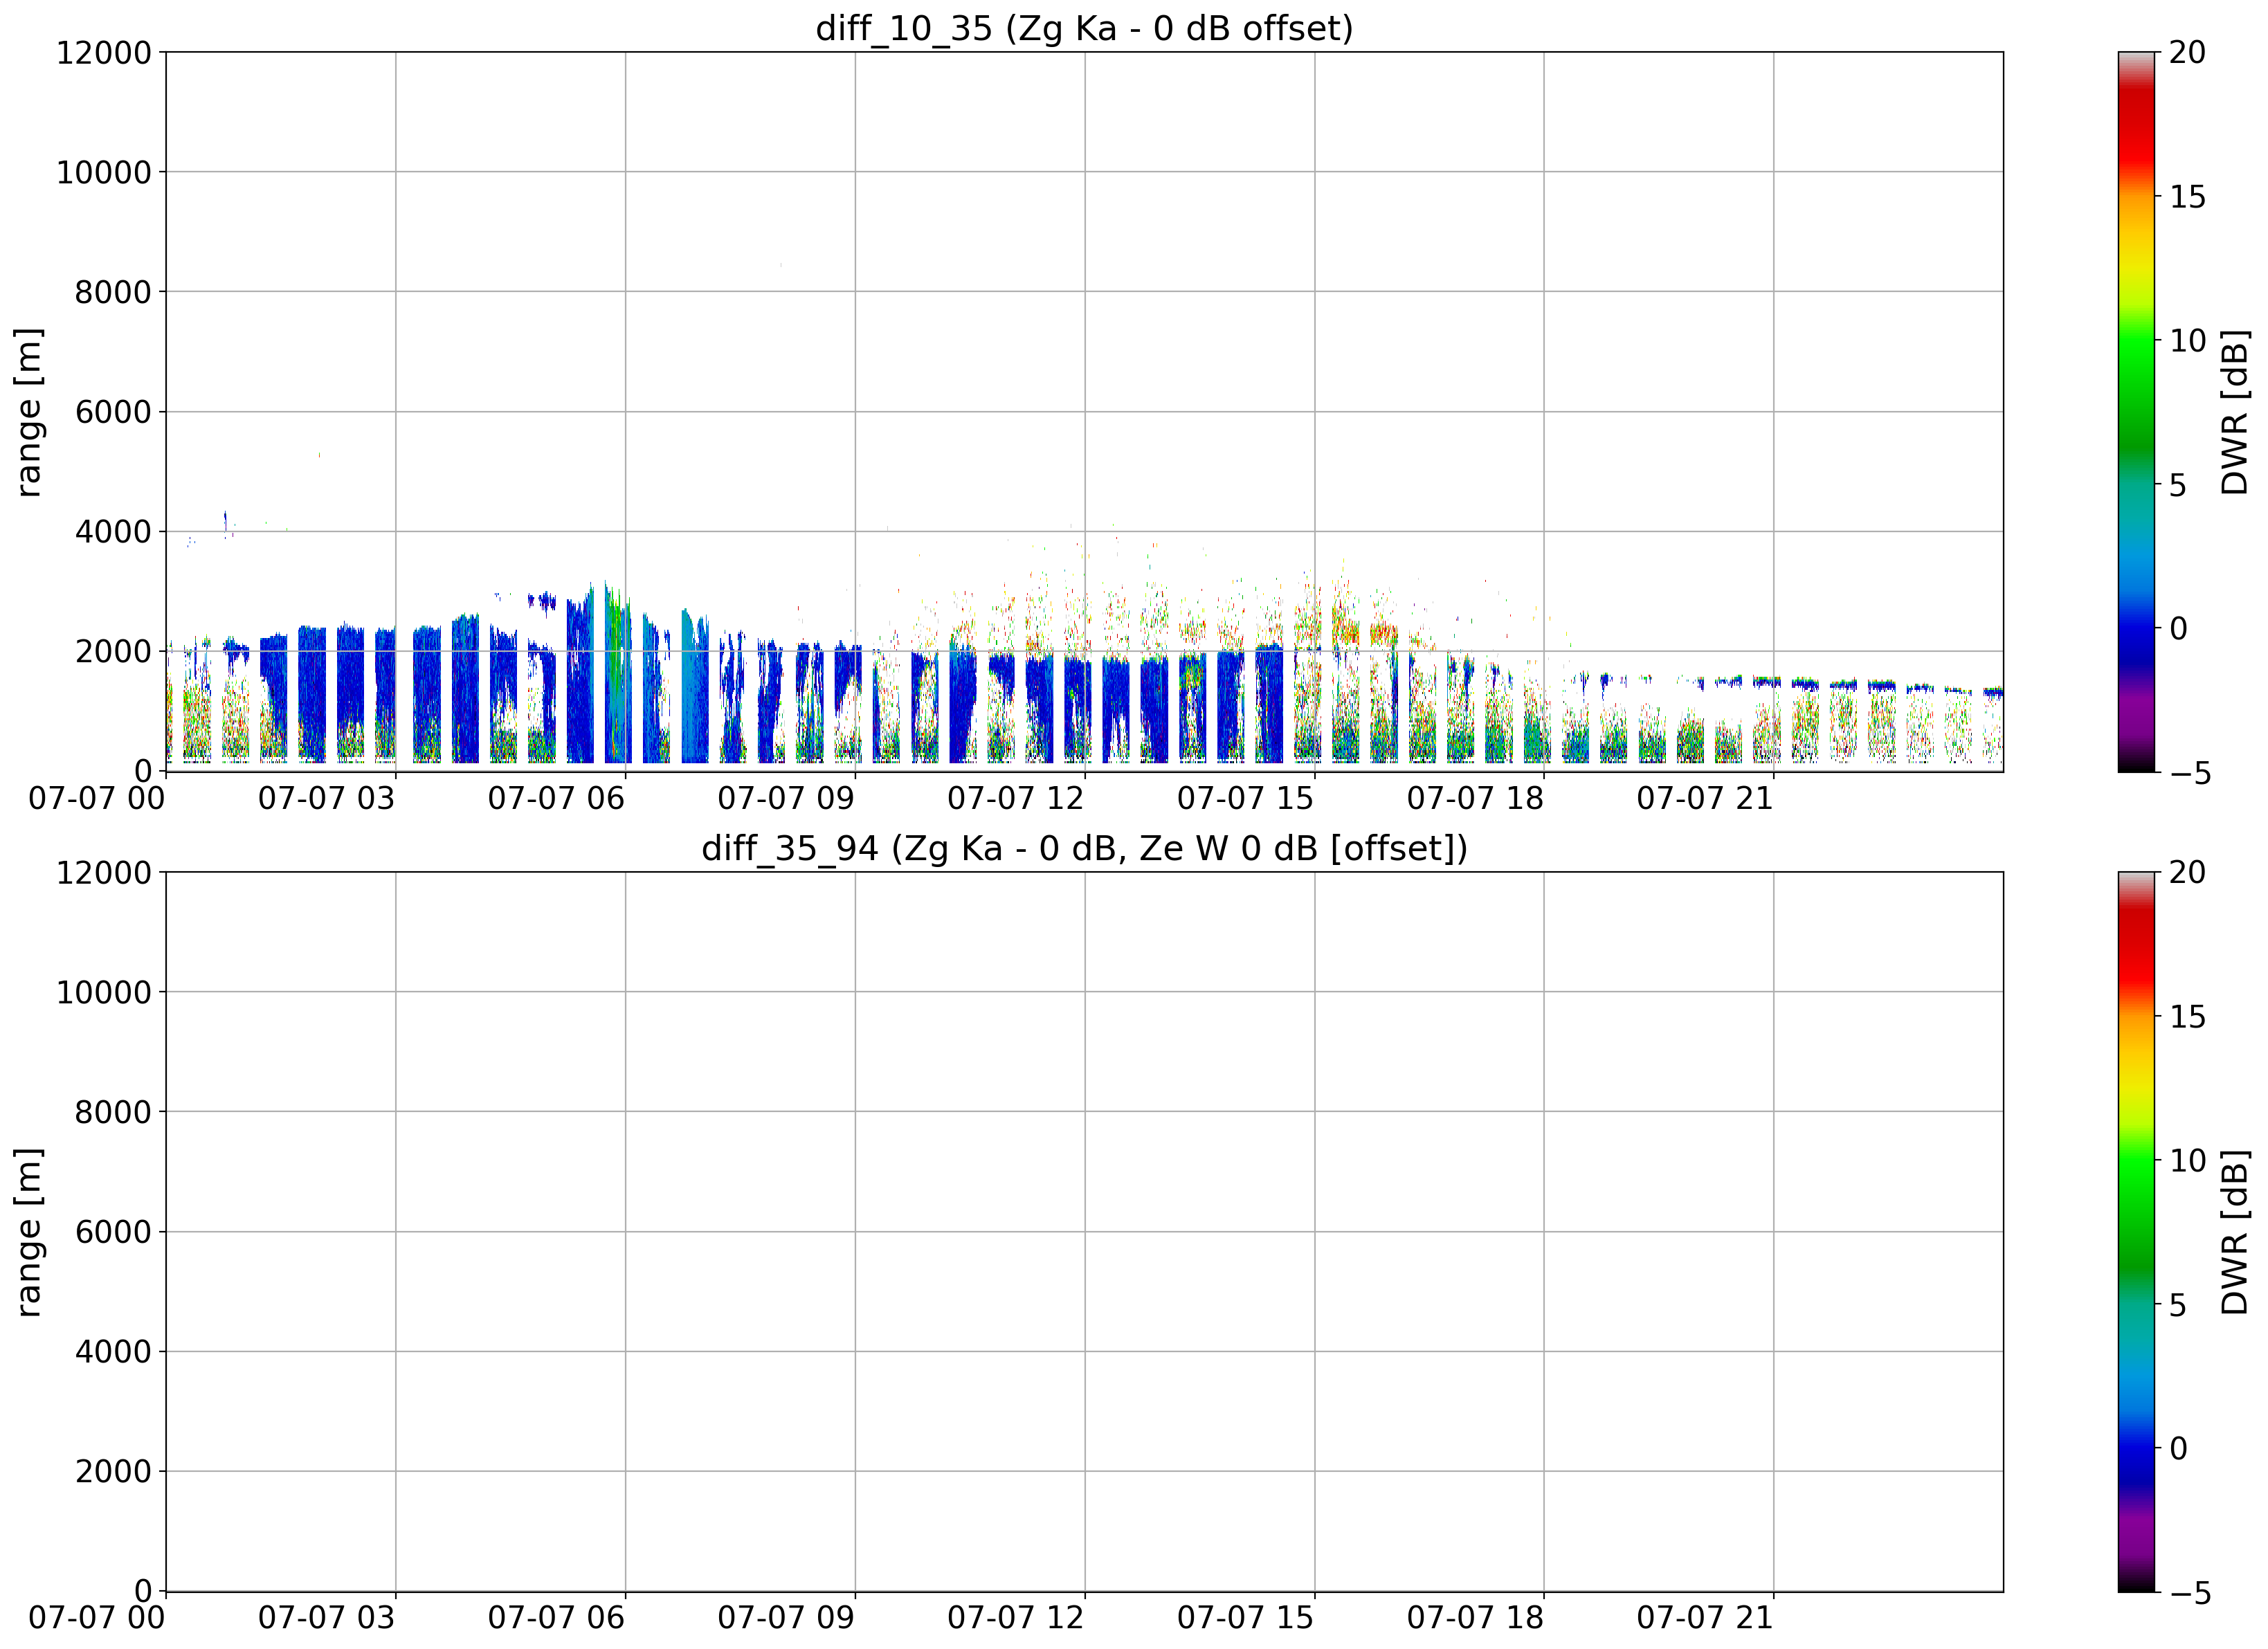
Task: Click the 07-07 03 time label under diff_10_35
Action: [x=327, y=799]
